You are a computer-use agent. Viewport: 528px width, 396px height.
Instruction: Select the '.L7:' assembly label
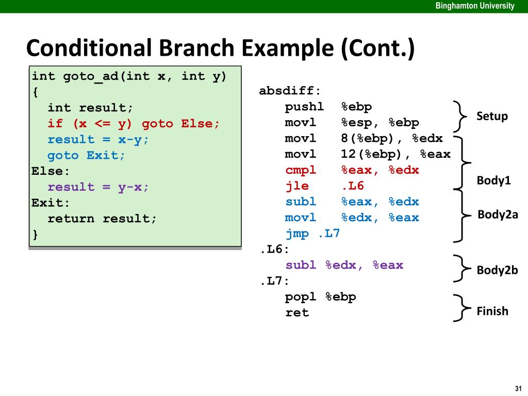274,281
